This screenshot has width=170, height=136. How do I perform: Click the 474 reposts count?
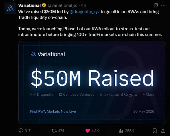(x=61, y=131)
